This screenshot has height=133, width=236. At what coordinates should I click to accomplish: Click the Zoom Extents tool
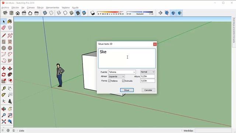pos(4,122)
